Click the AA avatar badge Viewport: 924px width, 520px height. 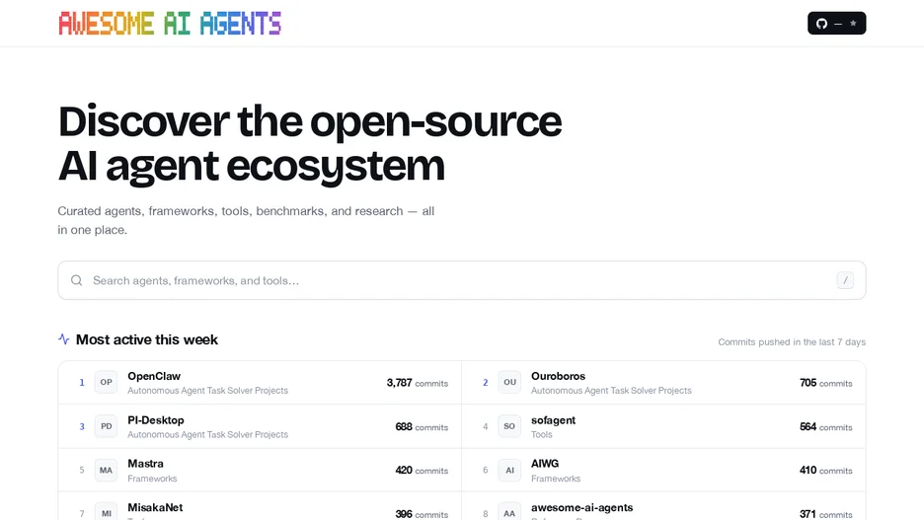point(509,512)
